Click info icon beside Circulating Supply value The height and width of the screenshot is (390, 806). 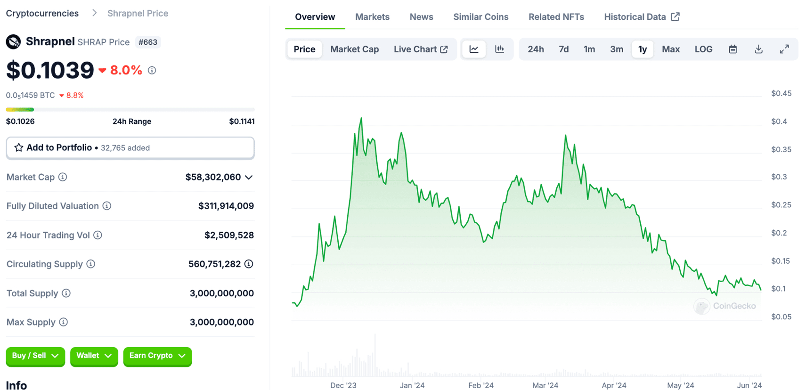249,264
